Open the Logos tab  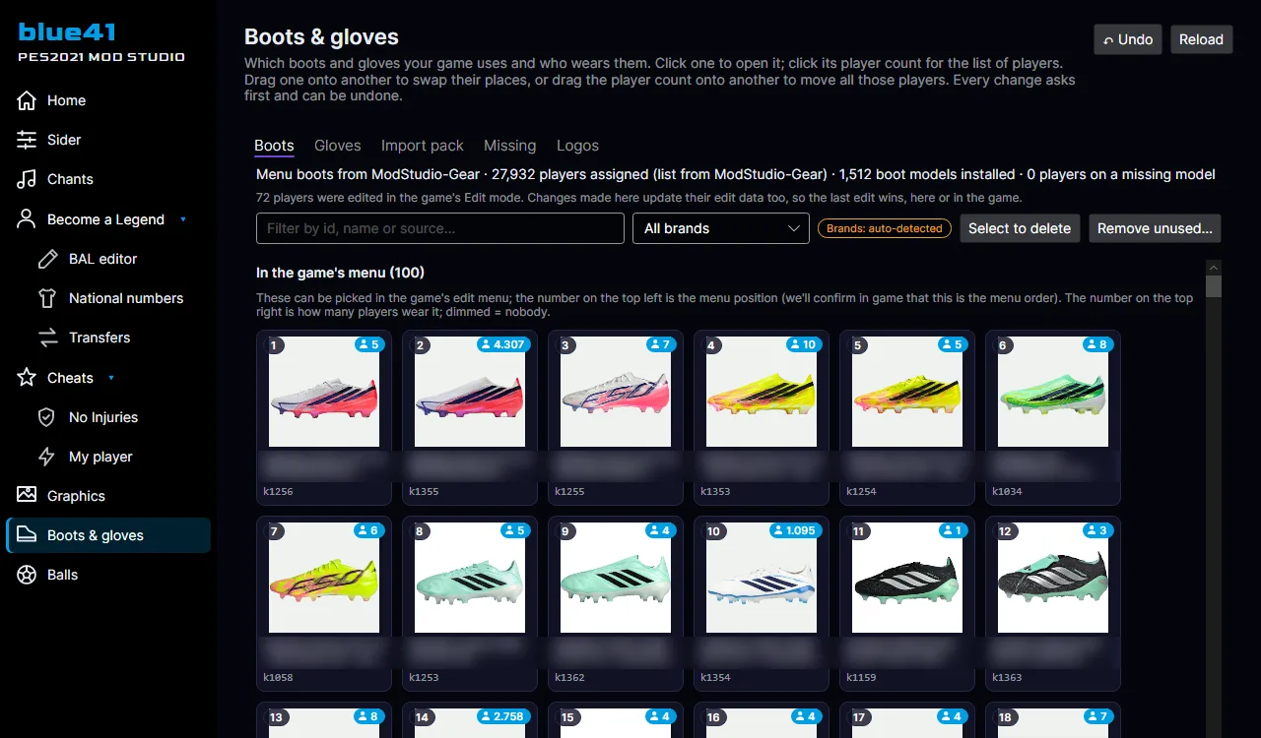coord(577,146)
